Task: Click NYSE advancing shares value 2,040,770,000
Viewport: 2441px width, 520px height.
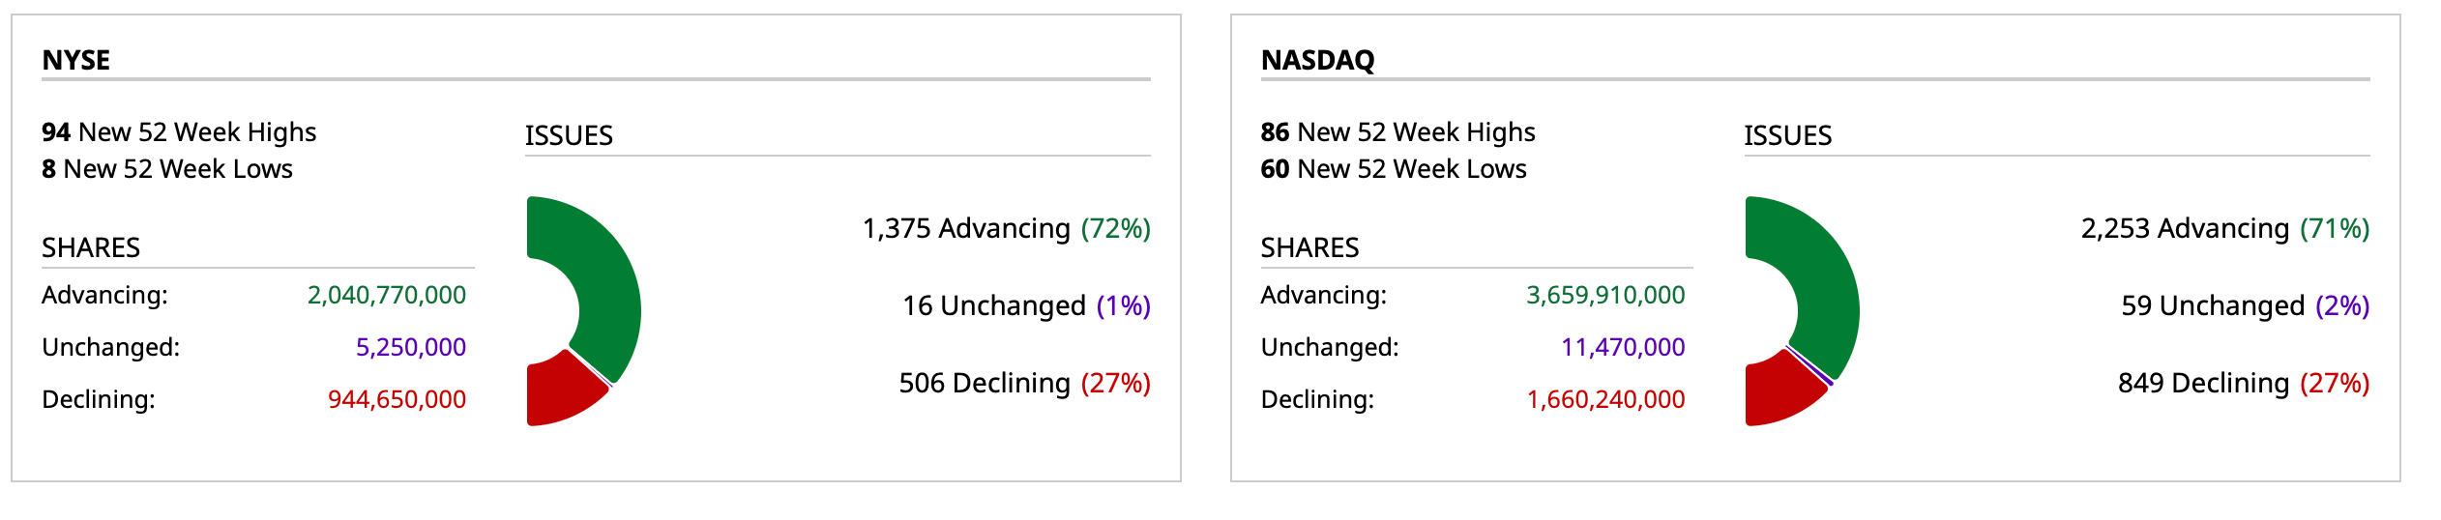Action: tap(387, 295)
